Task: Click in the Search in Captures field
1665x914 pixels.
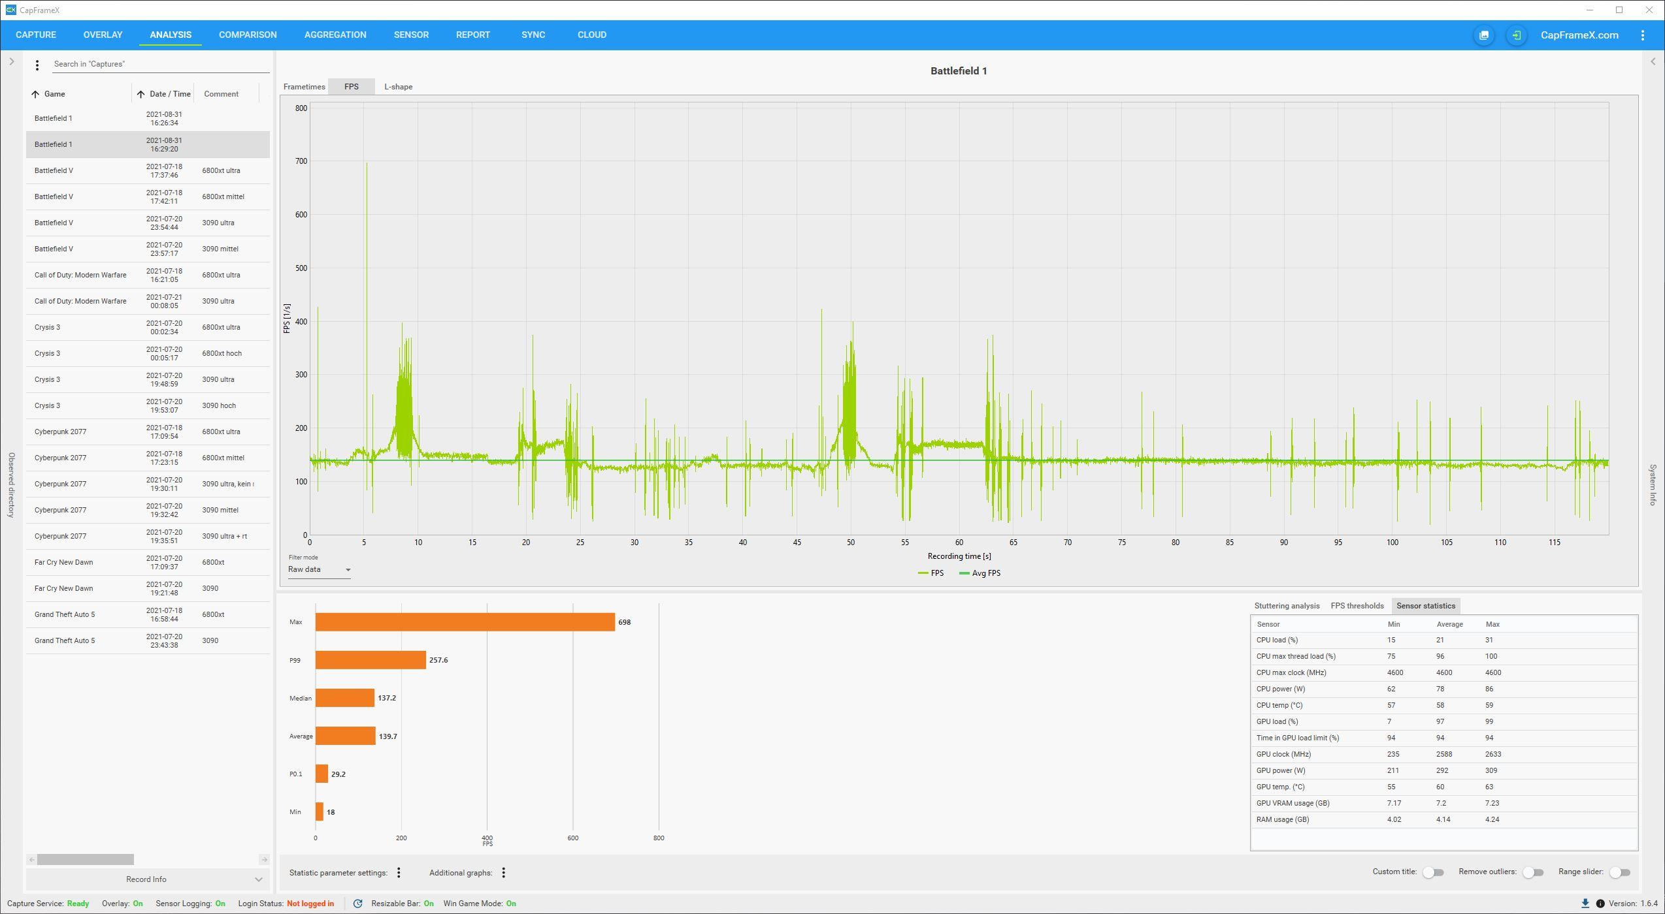Action: point(160,64)
